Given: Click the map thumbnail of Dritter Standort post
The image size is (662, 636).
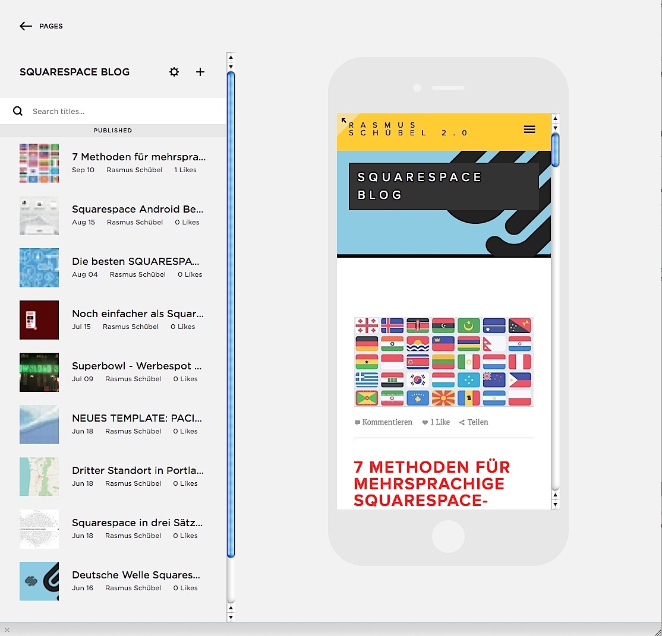Looking at the screenshot, I should click(x=39, y=477).
